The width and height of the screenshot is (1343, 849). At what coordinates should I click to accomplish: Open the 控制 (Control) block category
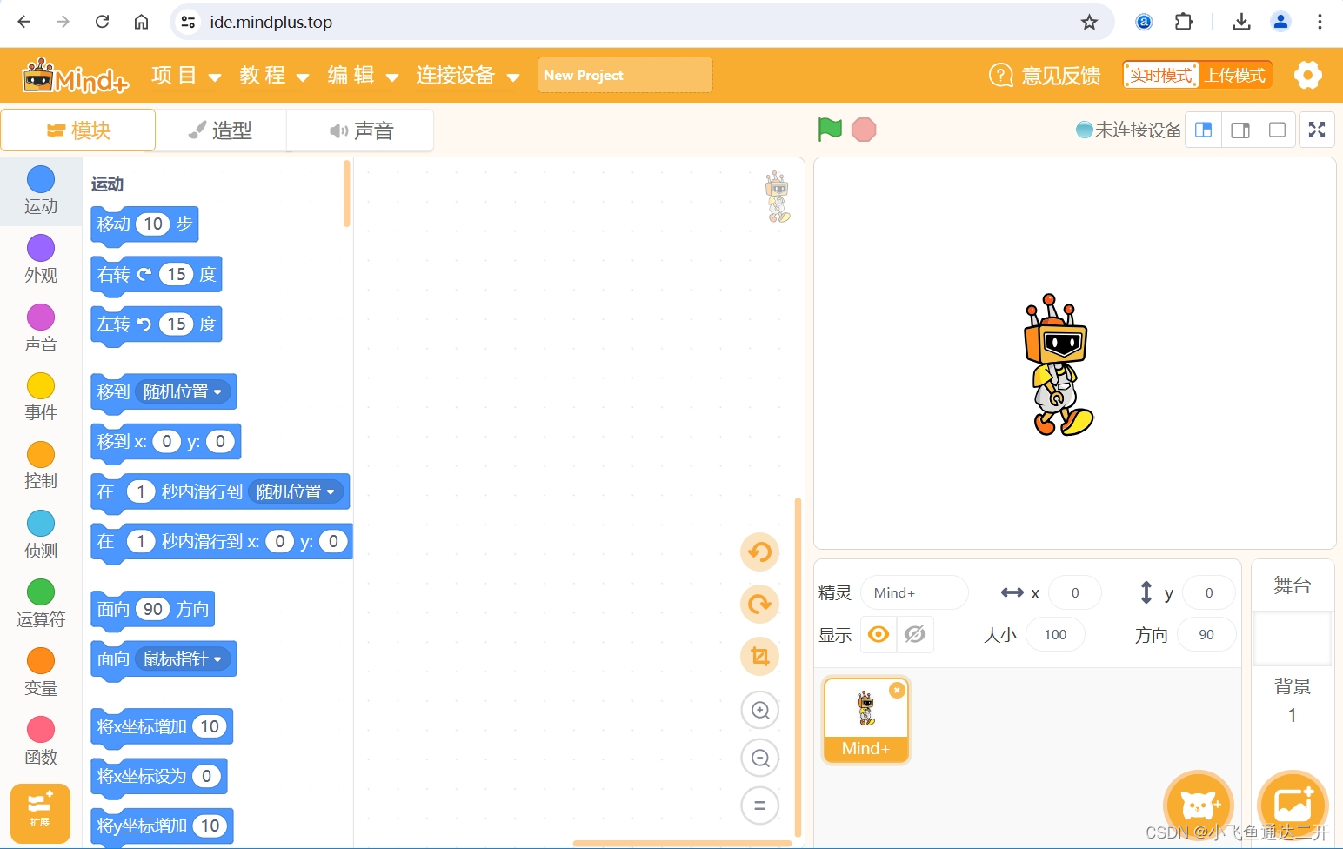coord(40,465)
